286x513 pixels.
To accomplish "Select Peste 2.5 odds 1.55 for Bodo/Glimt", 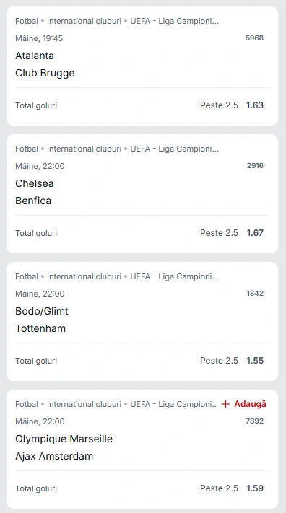I will point(232,361).
